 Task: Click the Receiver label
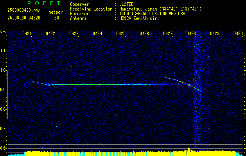click(x=79, y=14)
